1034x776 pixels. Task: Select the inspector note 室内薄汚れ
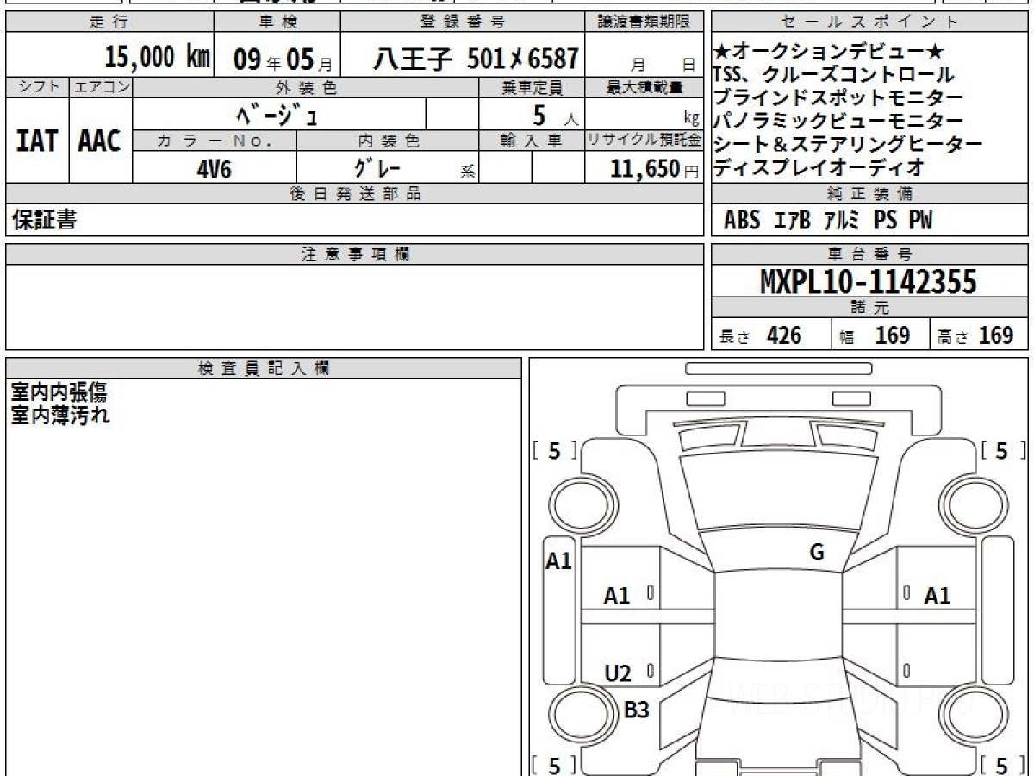[x=59, y=415]
